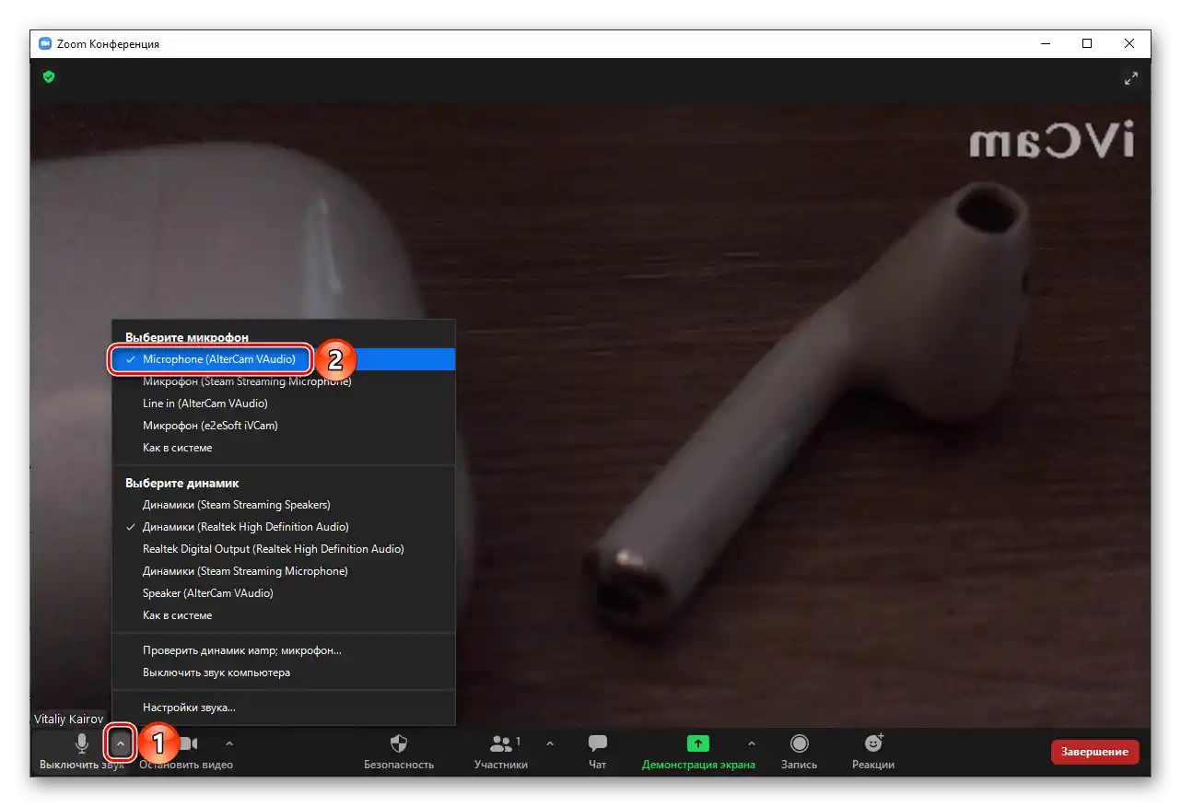
Task: Stop video with the camera icon
Action: tap(188, 743)
